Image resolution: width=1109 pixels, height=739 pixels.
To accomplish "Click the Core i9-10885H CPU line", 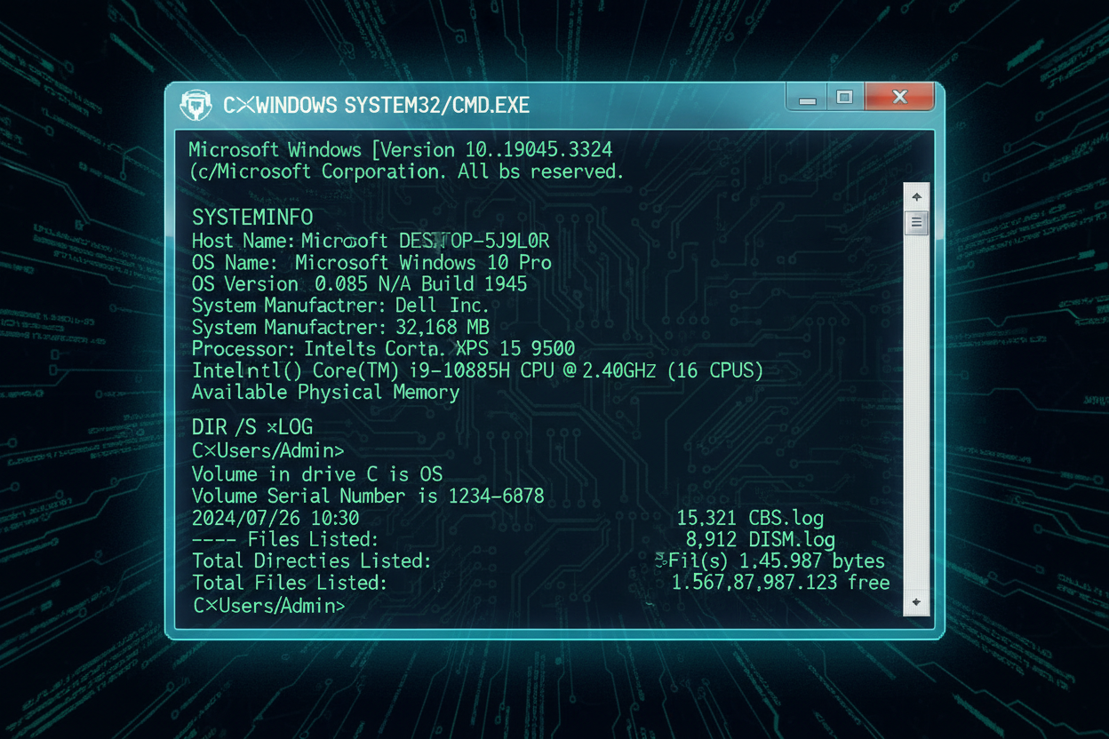I will click(477, 370).
